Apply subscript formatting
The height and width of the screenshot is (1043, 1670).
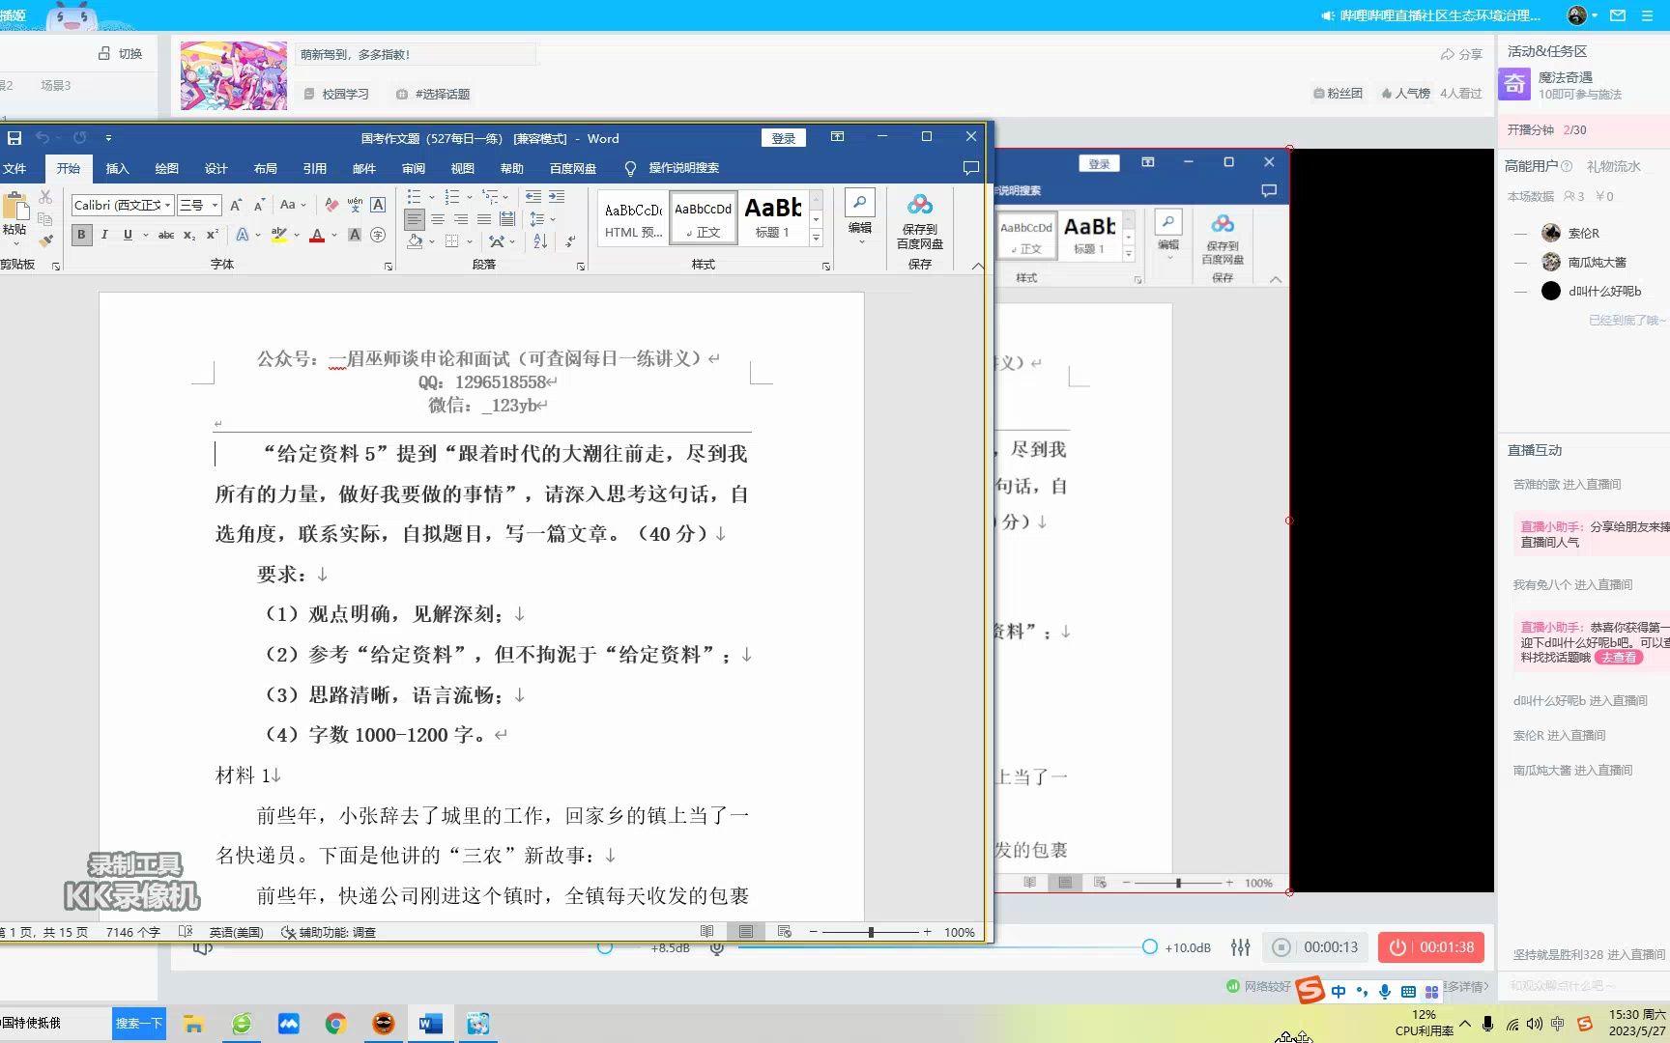coord(189,235)
